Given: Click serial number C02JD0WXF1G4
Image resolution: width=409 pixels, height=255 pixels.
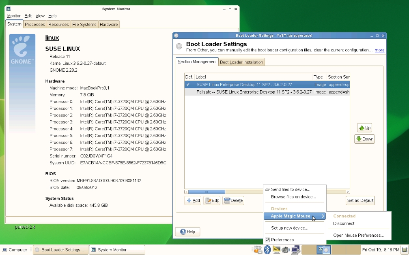Looking at the screenshot, I should [96, 156].
